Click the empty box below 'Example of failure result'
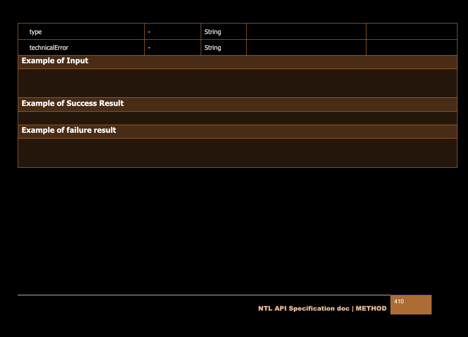468x337 pixels. point(237,152)
